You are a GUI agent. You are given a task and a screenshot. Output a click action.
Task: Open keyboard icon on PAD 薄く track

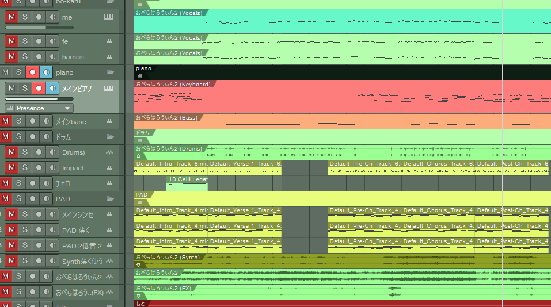click(x=109, y=229)
